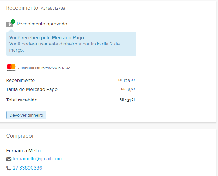Click the Recebimento aprovado status text
Viewport: 218px width, 176px height.
pos(42,24)
